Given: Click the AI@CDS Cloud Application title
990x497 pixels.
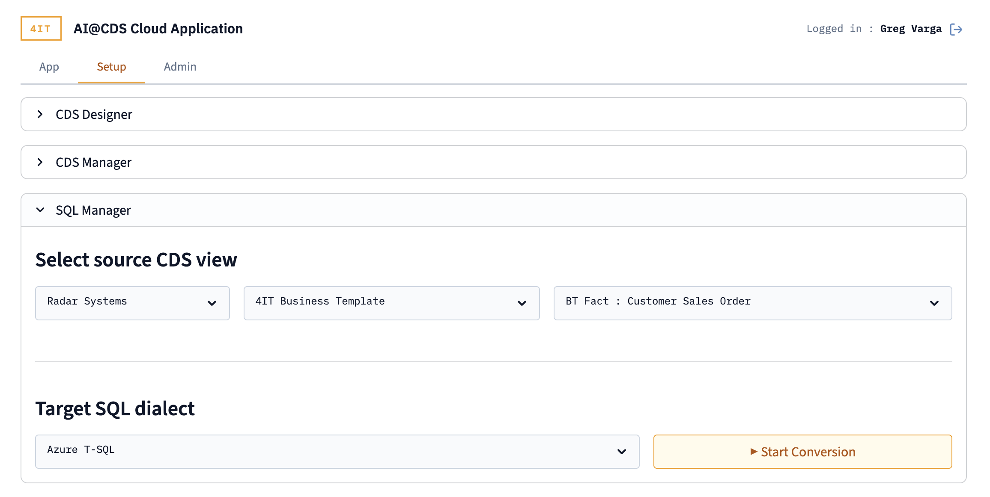Looking at the screenshot, I should point(158,29).
